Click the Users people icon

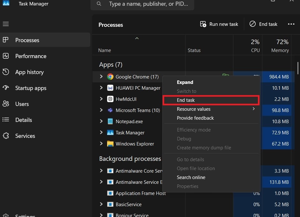tap(6, 104)
